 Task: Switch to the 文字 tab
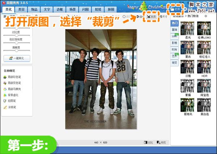[x=47, y=9]
